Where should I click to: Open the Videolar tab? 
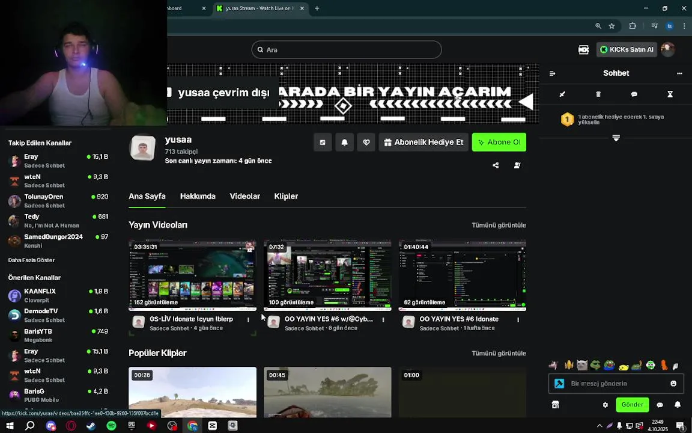[245, 196]
